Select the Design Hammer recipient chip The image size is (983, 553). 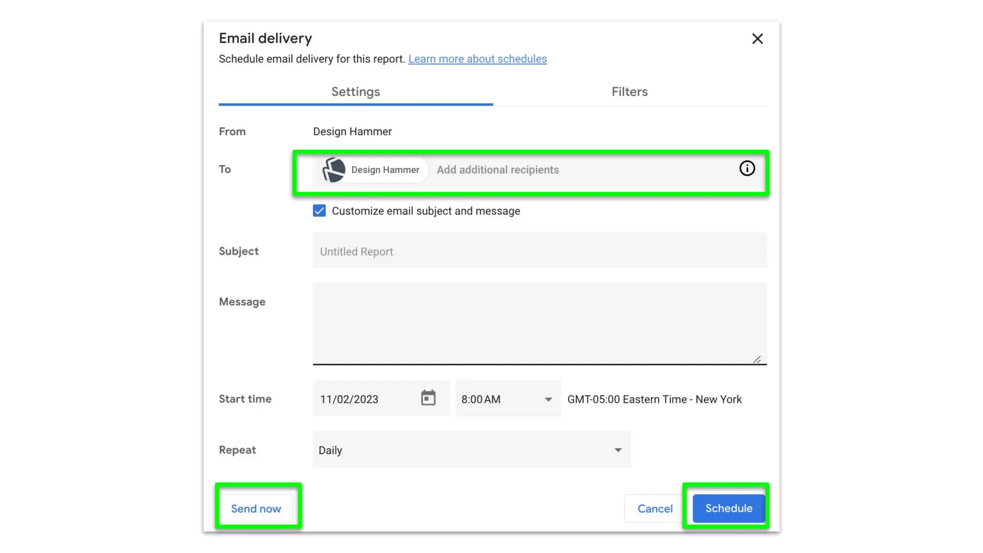click(x=385, y=170)
